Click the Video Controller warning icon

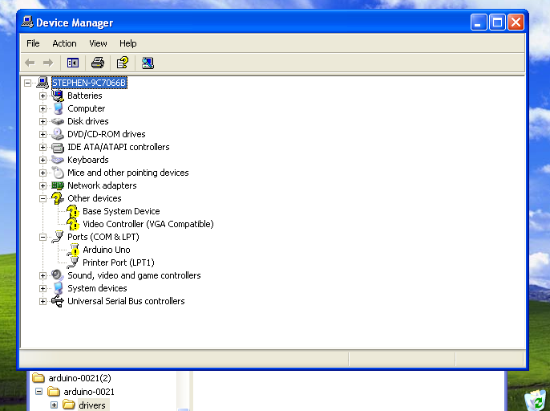73,224
